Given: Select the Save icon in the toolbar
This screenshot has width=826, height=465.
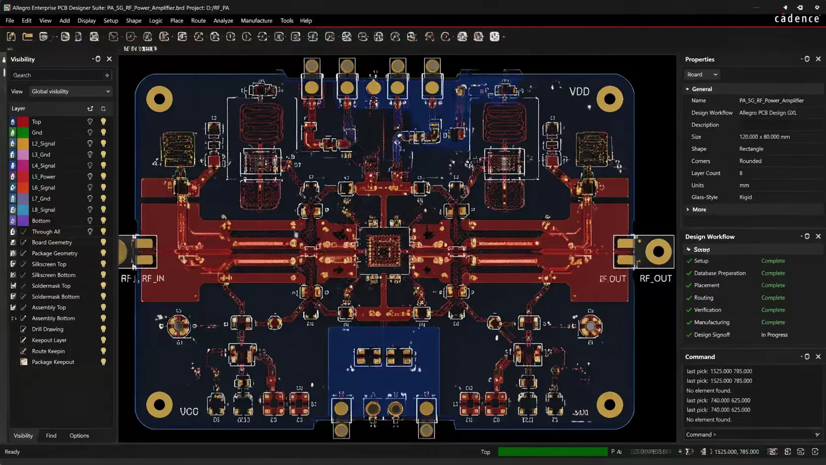Looking at the screenshot, I should [44, 36].
